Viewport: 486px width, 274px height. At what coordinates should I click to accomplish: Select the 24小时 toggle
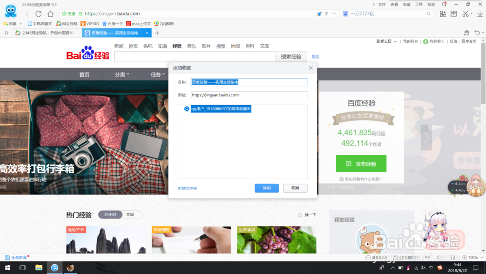pos(110,215)
